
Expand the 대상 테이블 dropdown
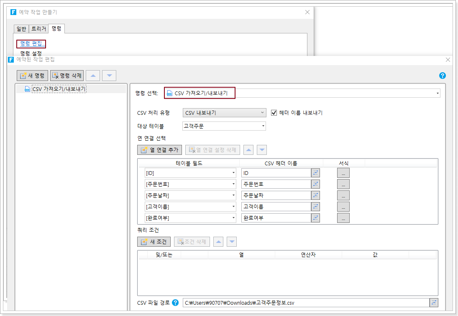[x=224, y=126]
